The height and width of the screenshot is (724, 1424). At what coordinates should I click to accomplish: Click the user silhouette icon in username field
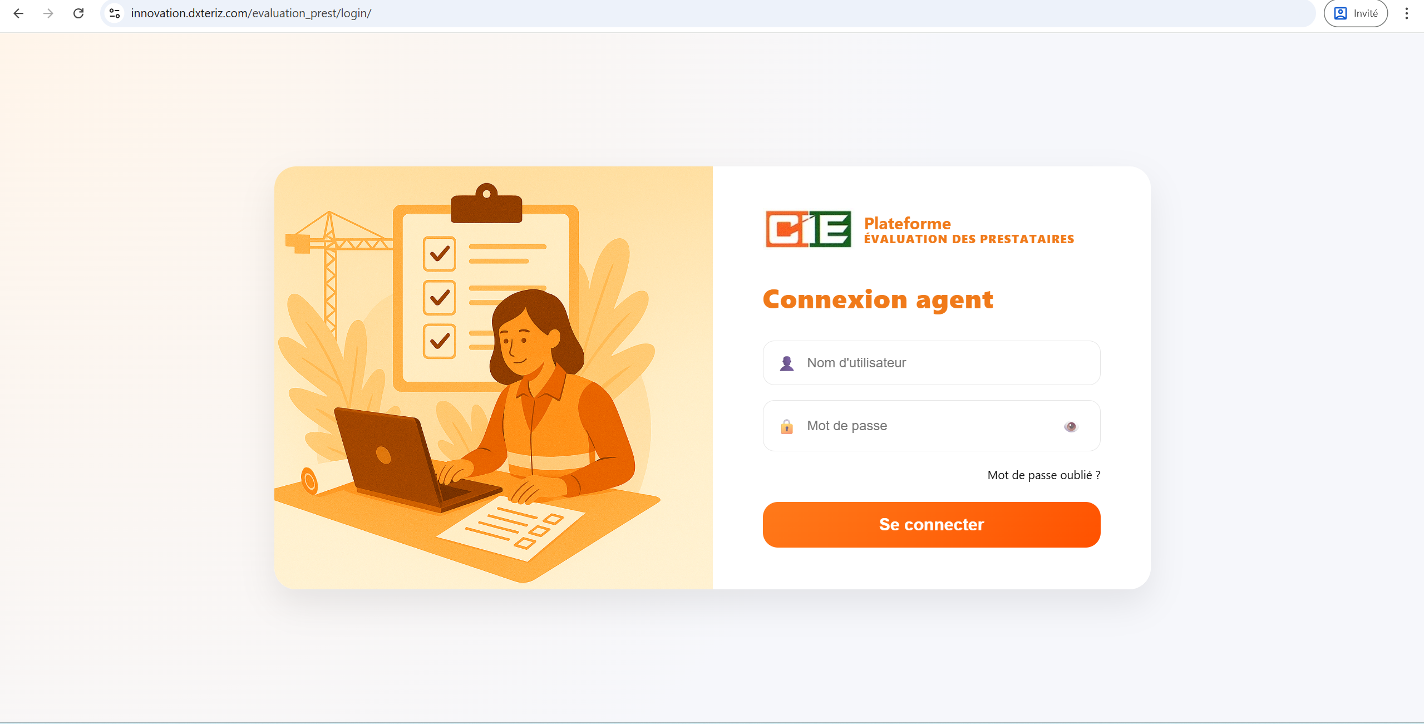point(787,363)
